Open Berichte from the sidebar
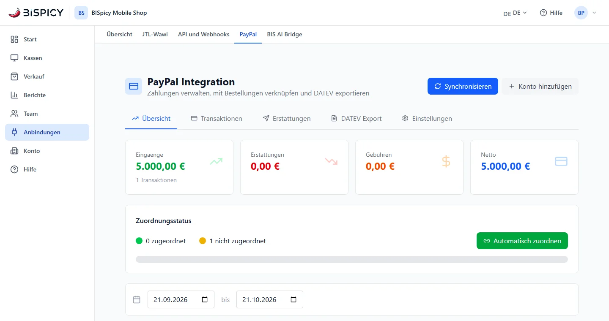 pos(47,95)
